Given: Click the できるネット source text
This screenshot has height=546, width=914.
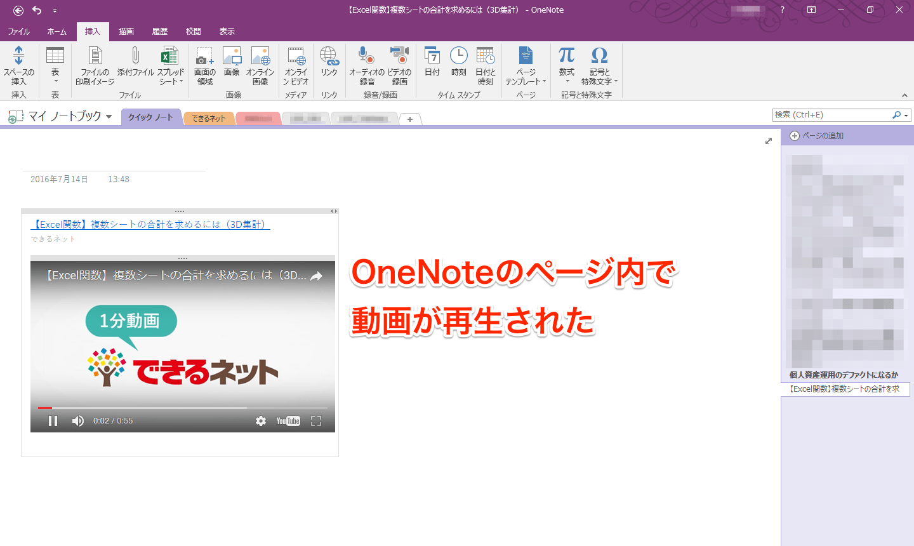Looking at the screenshot, I should click(x=53, y=239).
